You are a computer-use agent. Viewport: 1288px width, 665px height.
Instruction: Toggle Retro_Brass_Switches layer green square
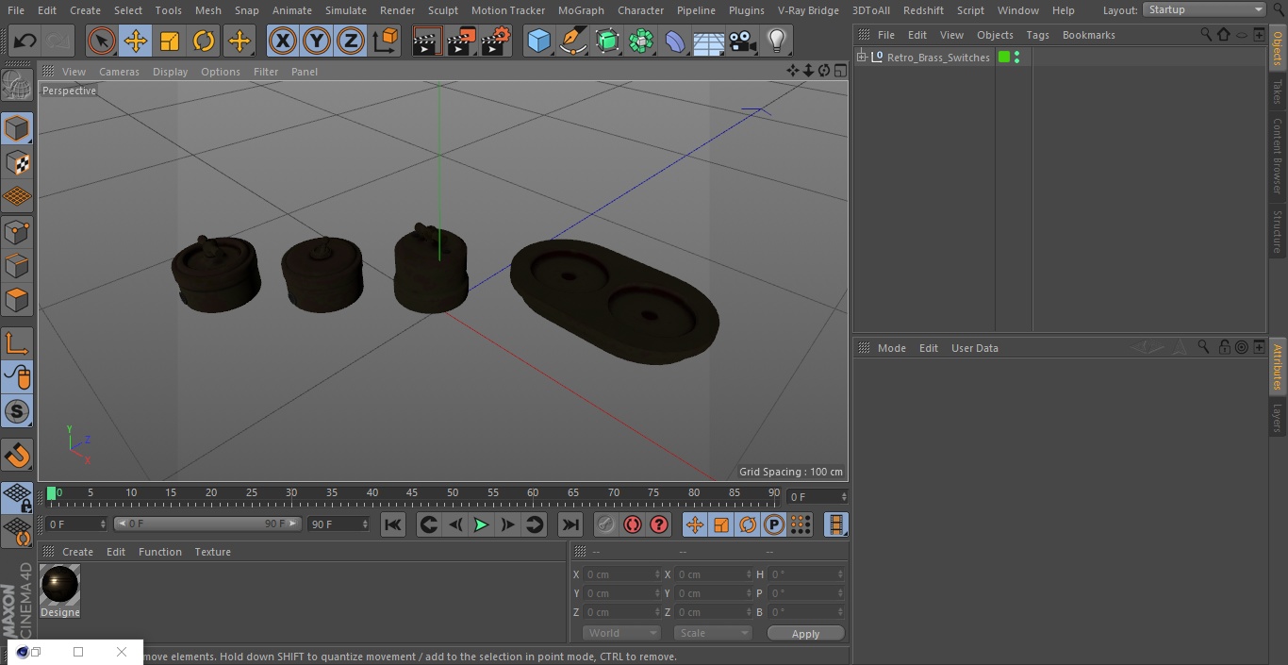[1004, 58]
